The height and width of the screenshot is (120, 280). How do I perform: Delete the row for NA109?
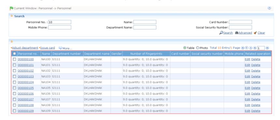pos(256,111)
